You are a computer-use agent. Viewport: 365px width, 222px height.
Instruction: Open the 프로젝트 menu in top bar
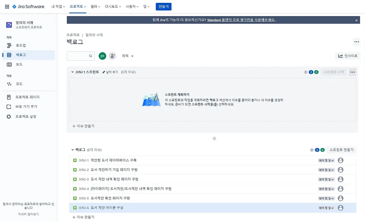pos(78,6)
